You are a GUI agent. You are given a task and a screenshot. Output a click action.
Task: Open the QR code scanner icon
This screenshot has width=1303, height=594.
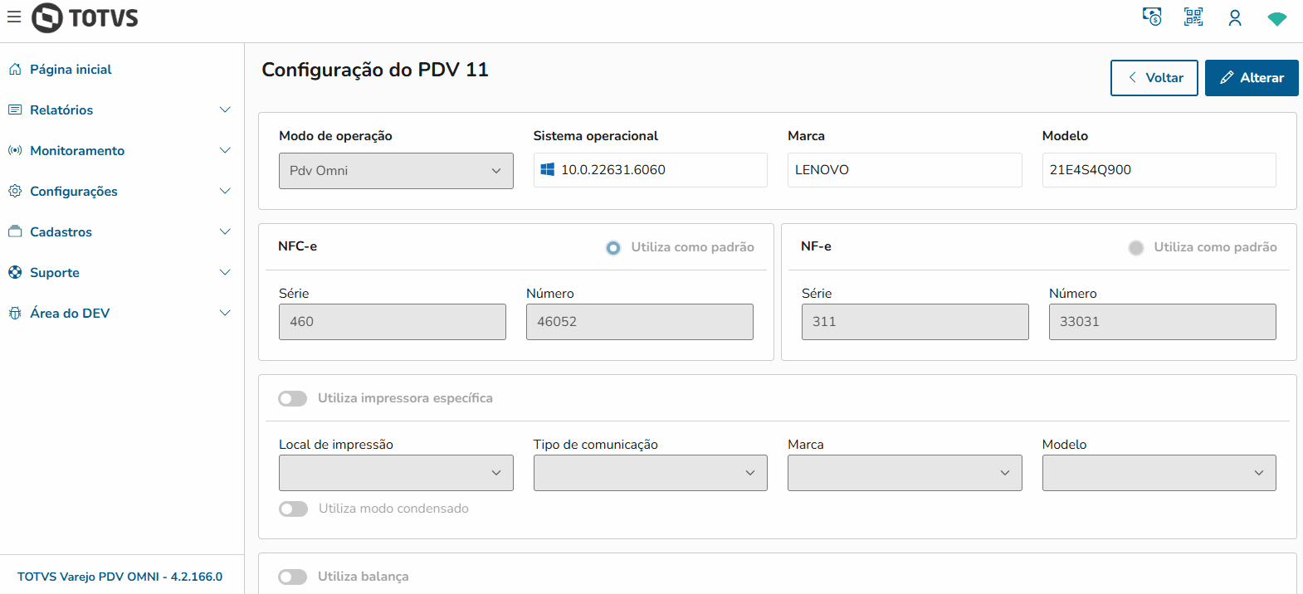[x=1193, y=17]
